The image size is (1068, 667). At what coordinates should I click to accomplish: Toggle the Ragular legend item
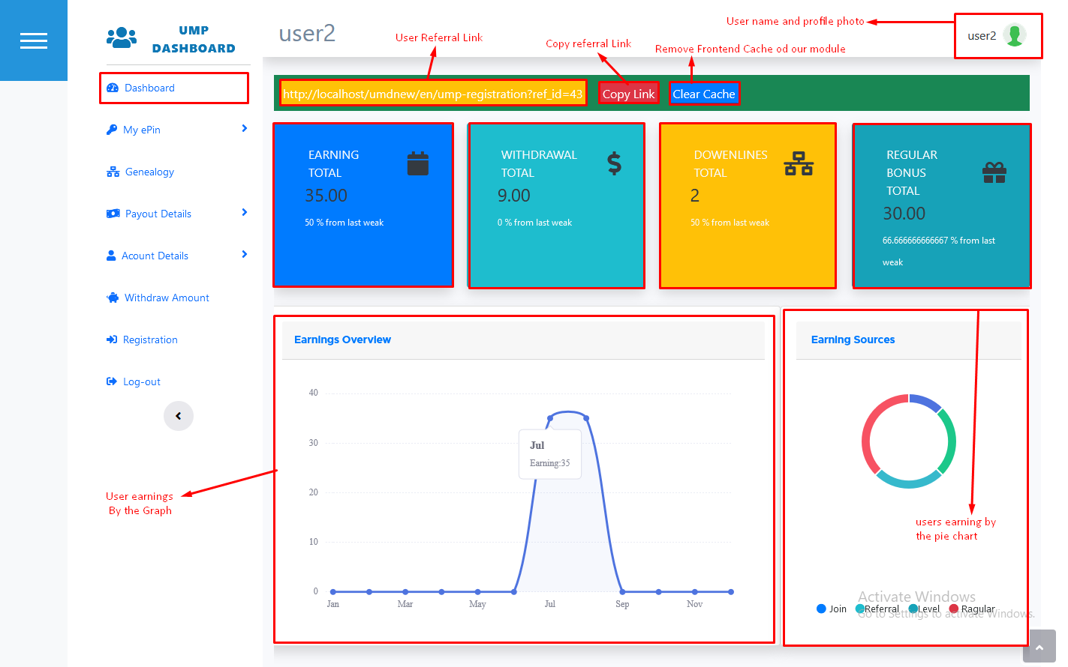click(x=972, y=609)
